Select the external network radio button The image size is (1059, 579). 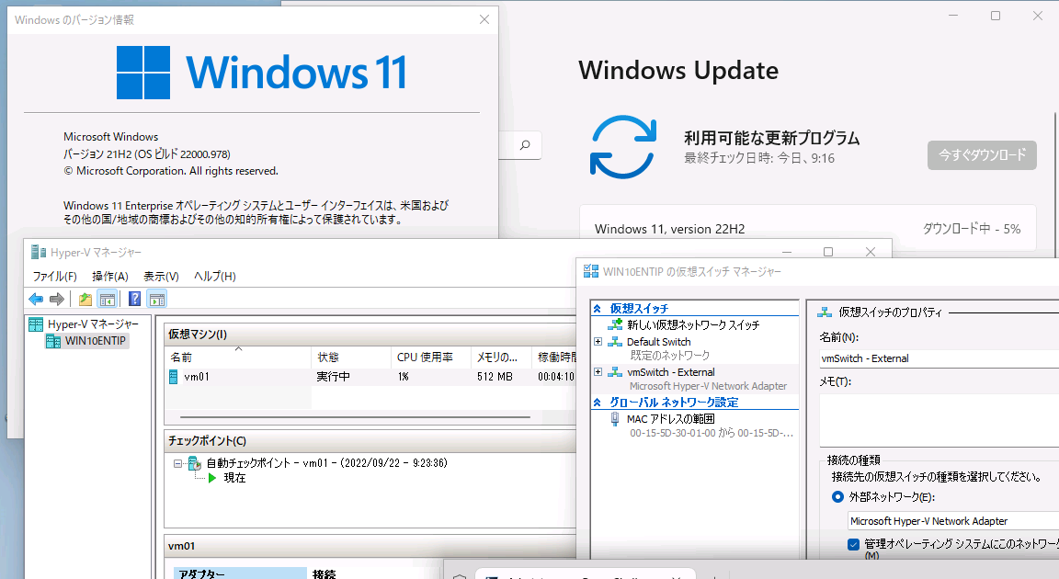pyautogui.click(x=838, y=496)
